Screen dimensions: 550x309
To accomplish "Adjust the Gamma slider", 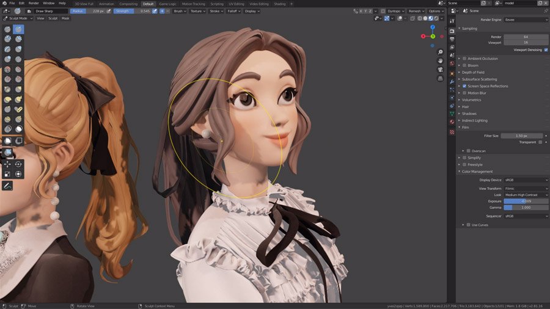I will 526,208.
